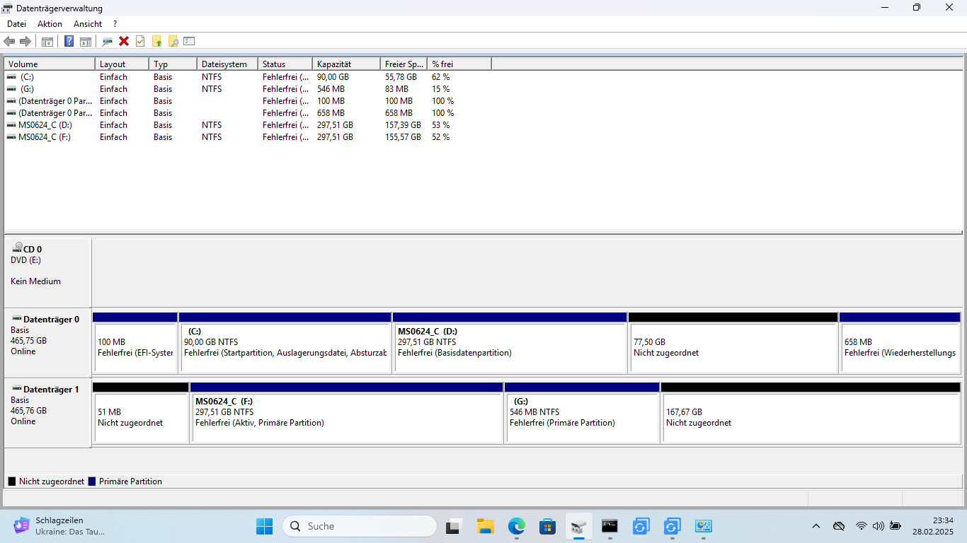967x543 pixels.
Task: Click the folder with green arrow icon
Action: point(157,41)
